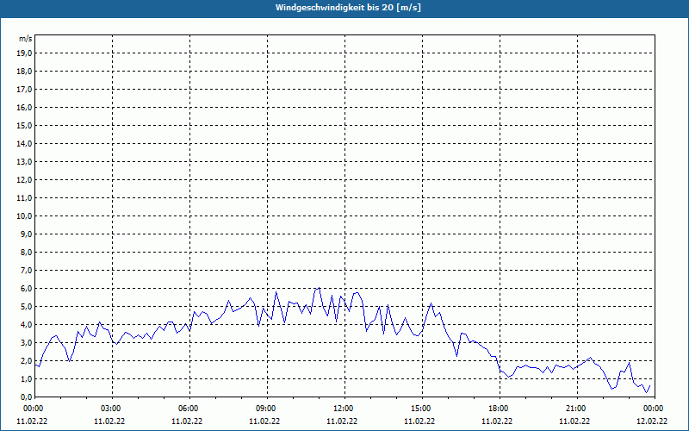Click the "11.02.22" date beneath "21:00"
The image size is (689, 431).
pos(574,421)
